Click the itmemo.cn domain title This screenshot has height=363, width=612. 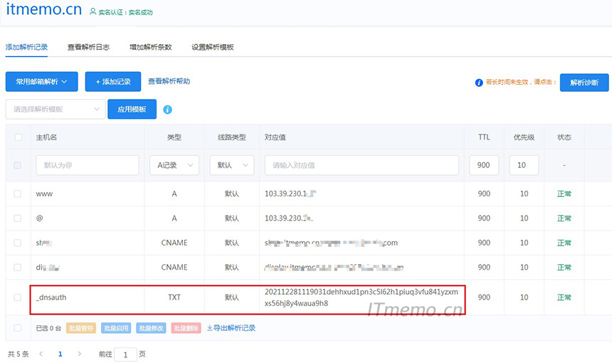(43, 9)
